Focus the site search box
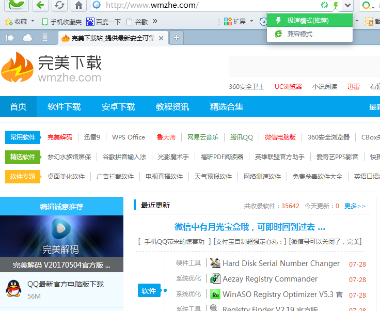 tap(304, 66)
